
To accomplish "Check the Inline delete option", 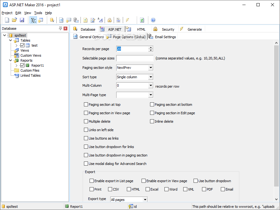I will pos(152,121).
